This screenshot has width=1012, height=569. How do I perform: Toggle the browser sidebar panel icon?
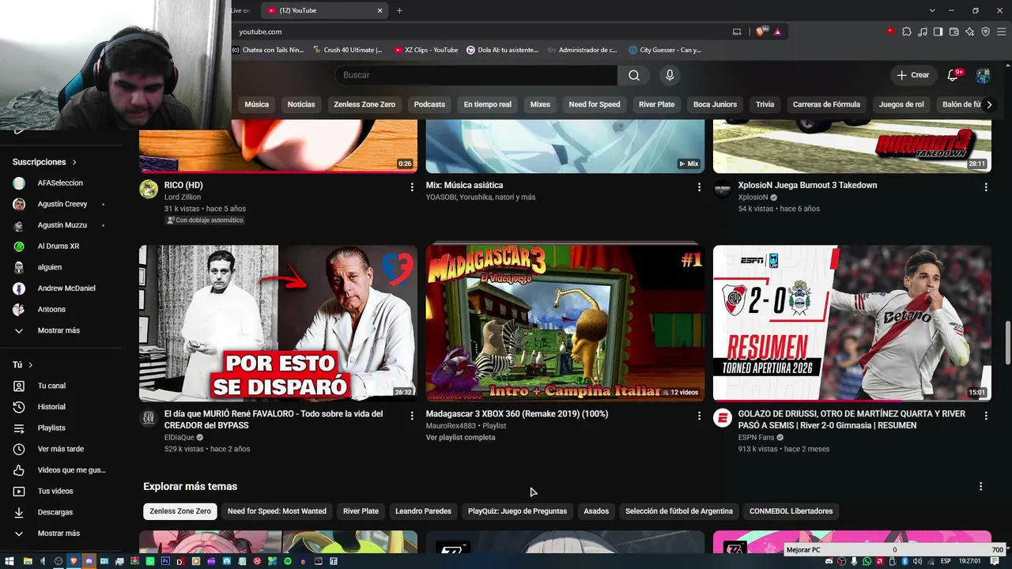click(x=938, y=32)
